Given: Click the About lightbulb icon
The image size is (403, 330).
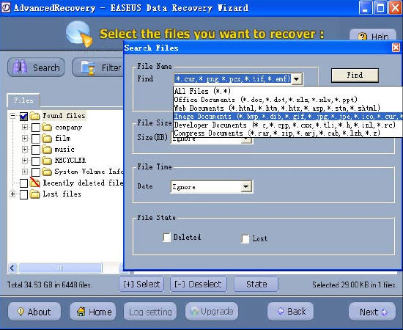Looking at the screenshot, I should (21, 312).
